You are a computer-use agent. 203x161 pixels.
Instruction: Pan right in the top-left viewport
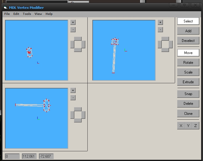(83, 44)
